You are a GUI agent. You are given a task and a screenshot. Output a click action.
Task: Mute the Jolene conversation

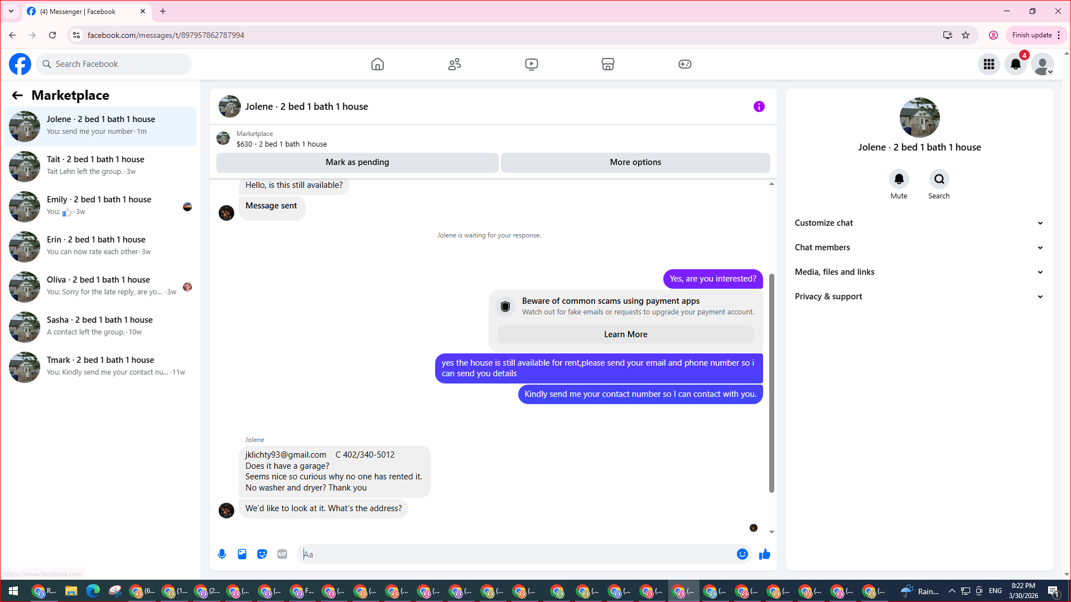899,179
